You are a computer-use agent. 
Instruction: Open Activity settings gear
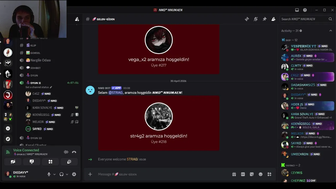(301, 31)
